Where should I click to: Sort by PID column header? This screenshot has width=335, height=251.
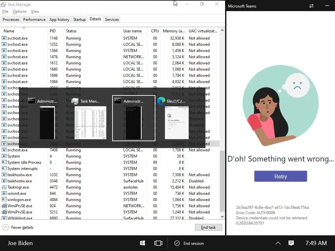point(56,31)
